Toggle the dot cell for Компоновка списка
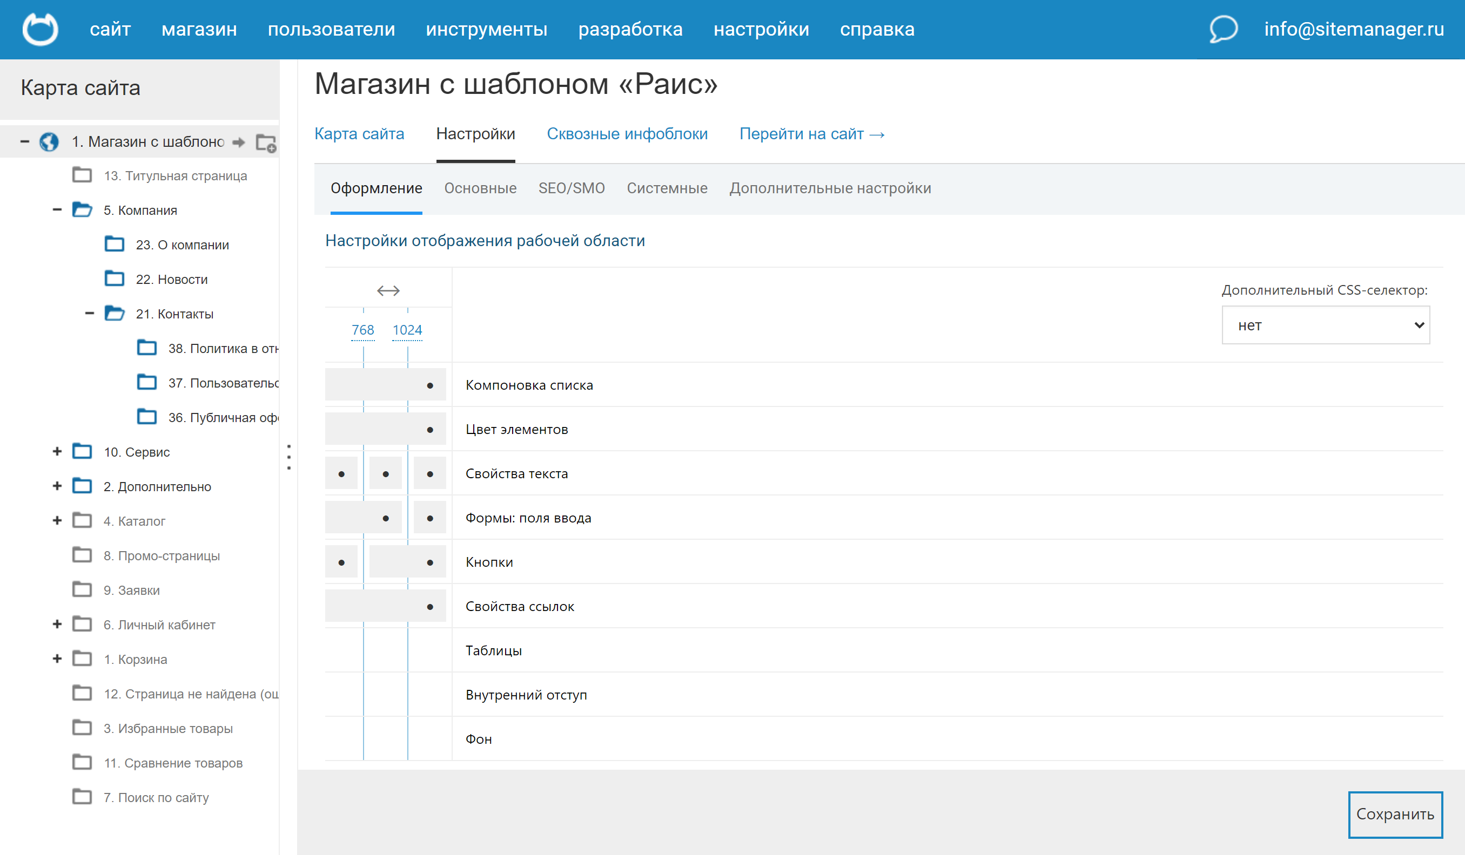1465x855 pixels. click(x=429, y=386)
